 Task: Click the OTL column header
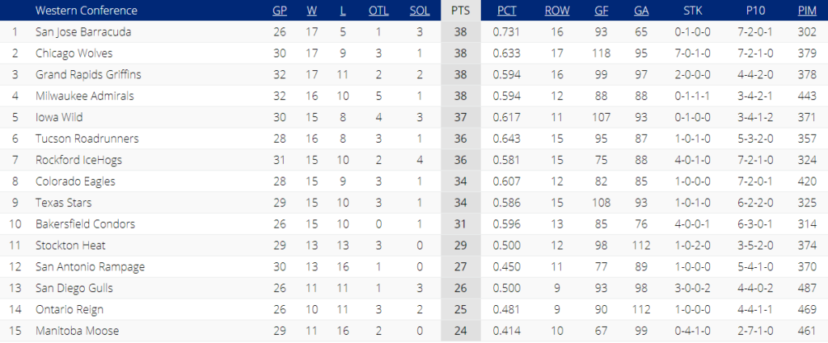click(x=378, y=10)
